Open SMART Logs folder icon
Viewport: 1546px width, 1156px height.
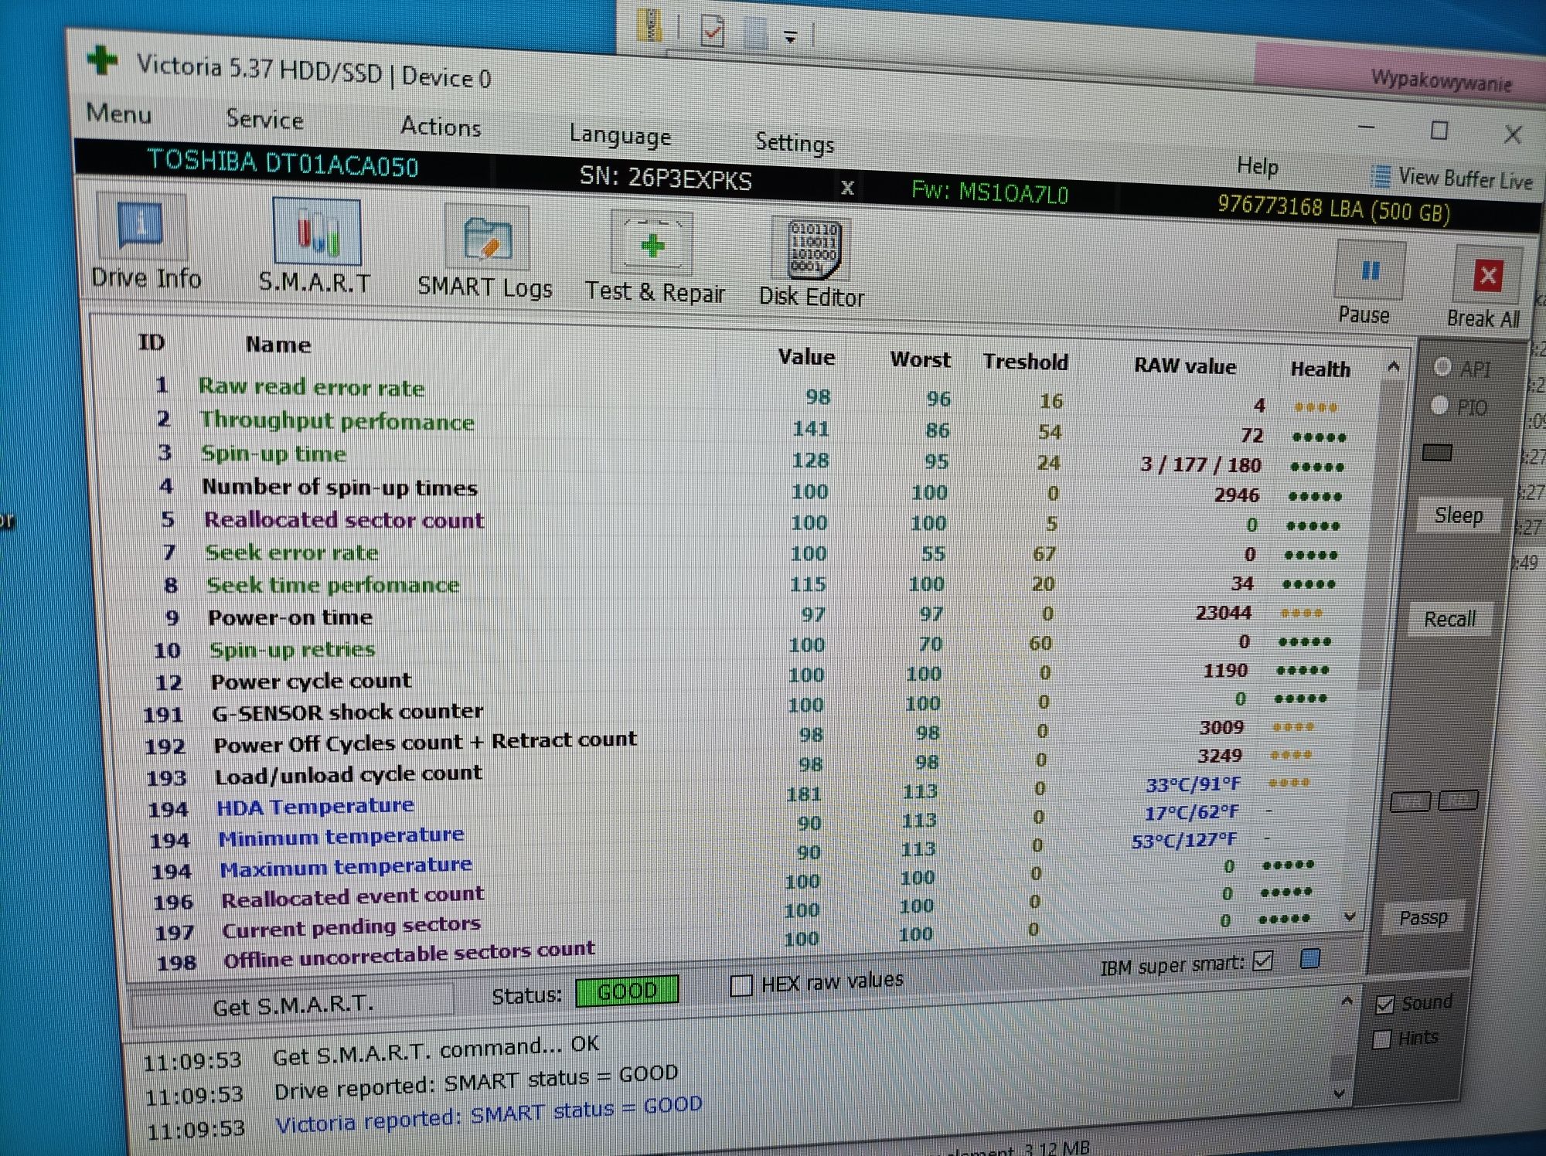point(488,240)
